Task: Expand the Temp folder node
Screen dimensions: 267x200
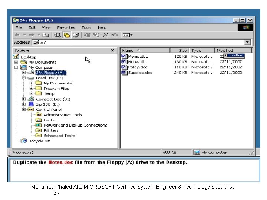Action: 31,94
